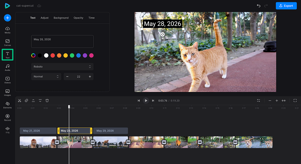Select the May 28, 2026 timeline text clip
Viewport: 301px width, 164px height.
point(75,131)
